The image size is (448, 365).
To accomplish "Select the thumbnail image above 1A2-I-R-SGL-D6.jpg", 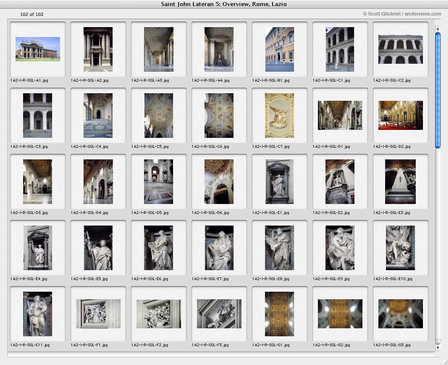I will 219,182.
